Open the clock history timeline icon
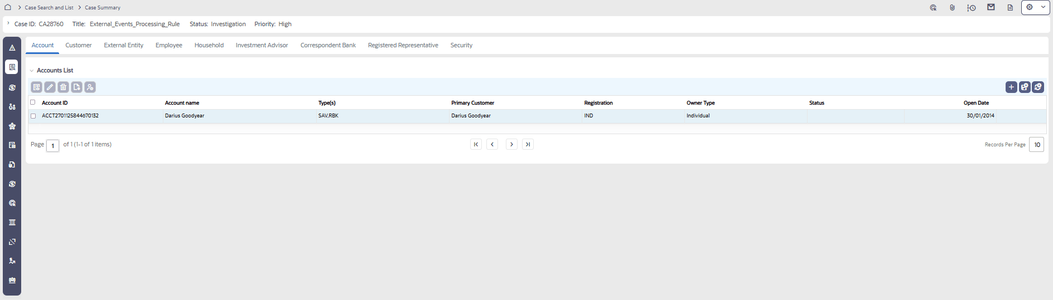The width and height of the screenshot is (1053, 300). point(972,7)
